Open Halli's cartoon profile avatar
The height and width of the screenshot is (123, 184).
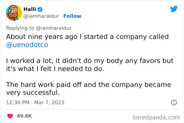[14, 13]
